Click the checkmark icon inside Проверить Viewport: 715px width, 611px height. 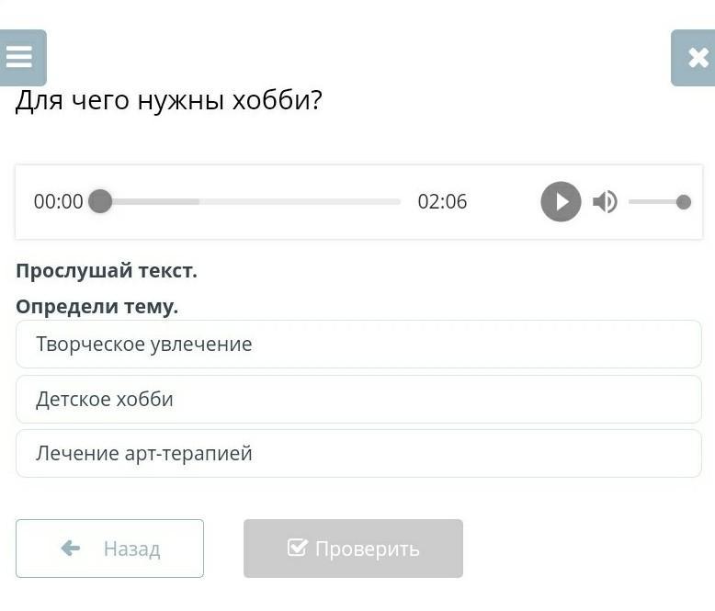tap(297, 548)
